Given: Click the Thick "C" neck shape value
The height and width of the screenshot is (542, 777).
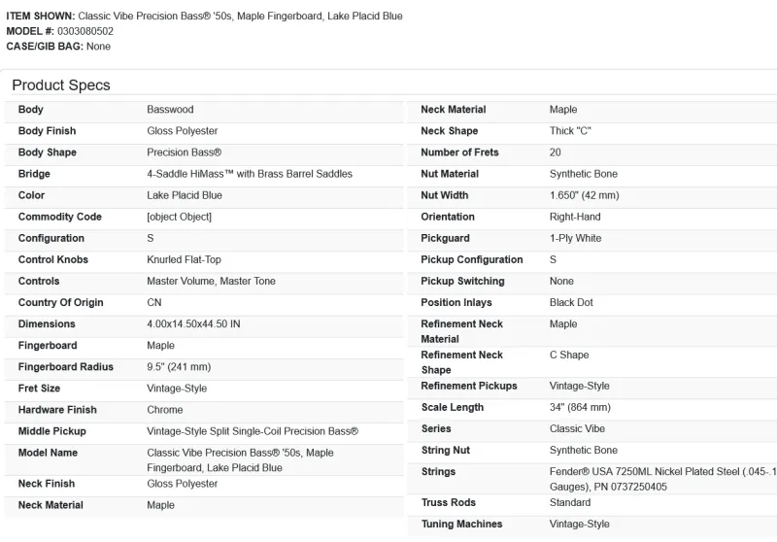Looking at the screenshot, I should coord(570,131).
